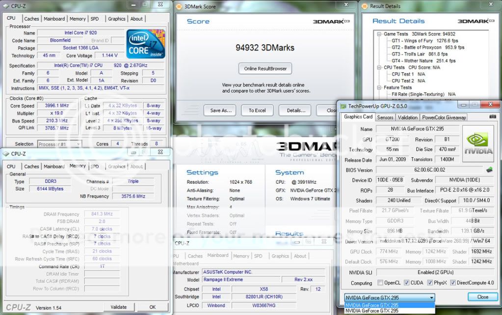502x315 pixels.
Task: Click the NVIDIA SLI field showing Enabled (2 GPUs)
Action: click(435, 272)
